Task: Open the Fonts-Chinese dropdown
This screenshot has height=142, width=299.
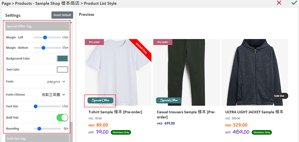Action: [x=53, y=95]
